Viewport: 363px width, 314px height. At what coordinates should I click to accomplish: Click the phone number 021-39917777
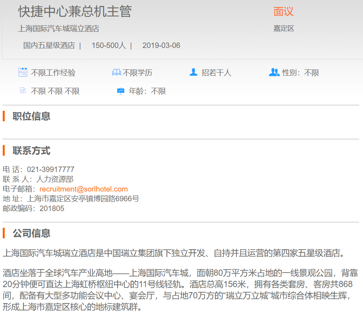click(50, 170)
